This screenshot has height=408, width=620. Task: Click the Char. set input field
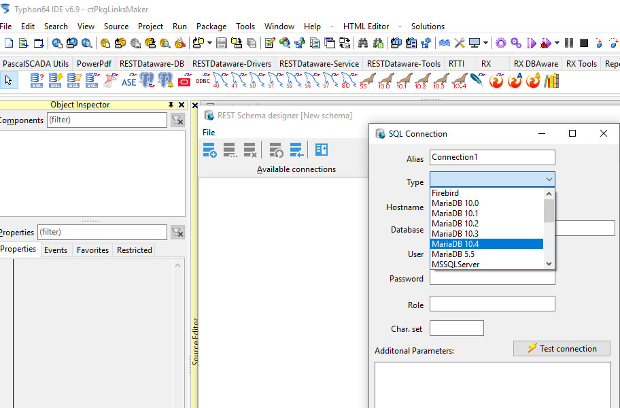(457, 328)
